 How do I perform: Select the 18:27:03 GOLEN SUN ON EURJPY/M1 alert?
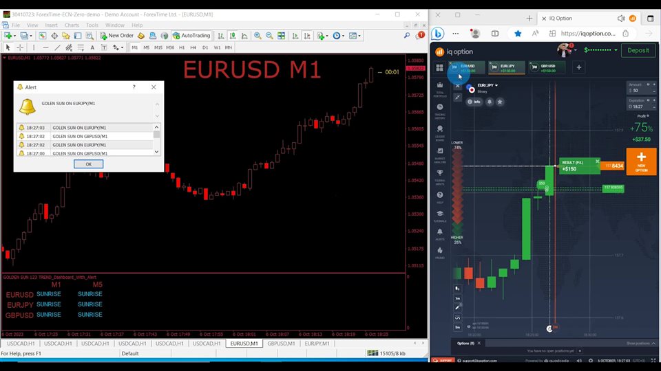[85, 128]
